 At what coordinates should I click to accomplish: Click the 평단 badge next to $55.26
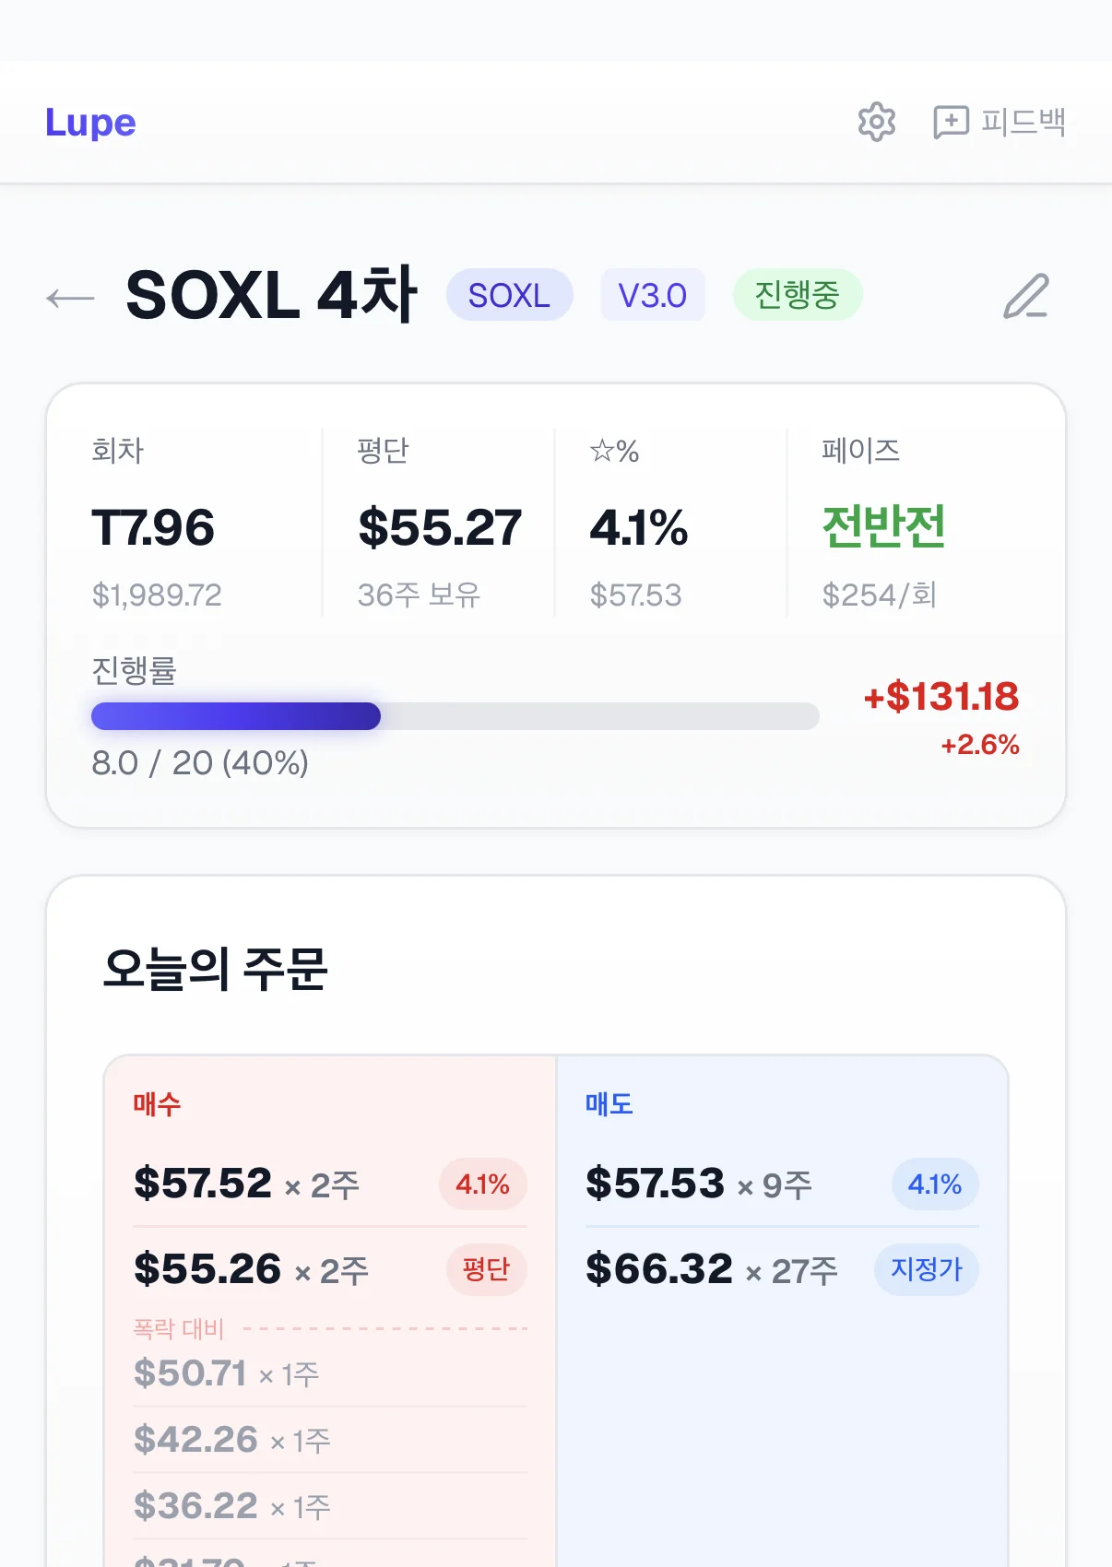(486, 1269)
